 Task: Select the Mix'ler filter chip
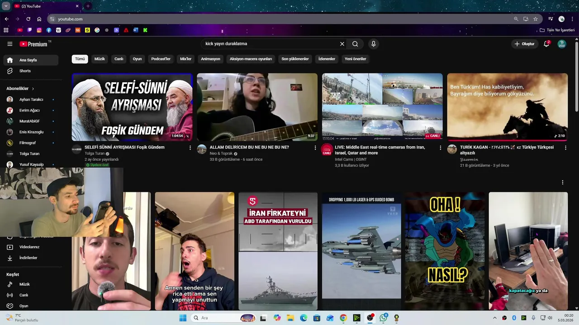point(186,59)
